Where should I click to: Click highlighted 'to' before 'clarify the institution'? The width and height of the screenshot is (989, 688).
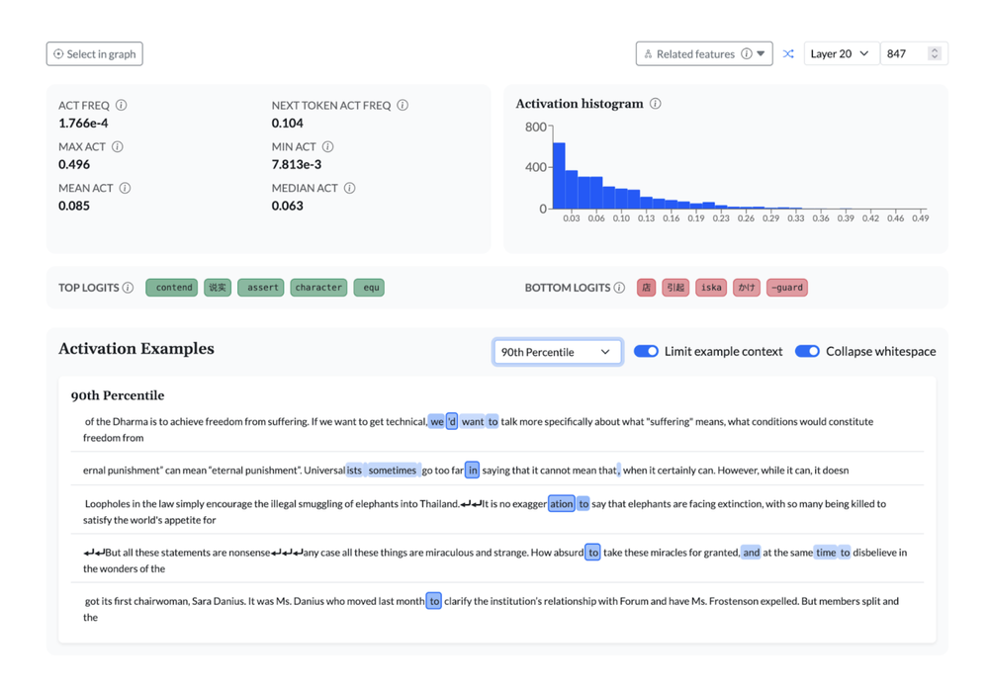[434, 601]
